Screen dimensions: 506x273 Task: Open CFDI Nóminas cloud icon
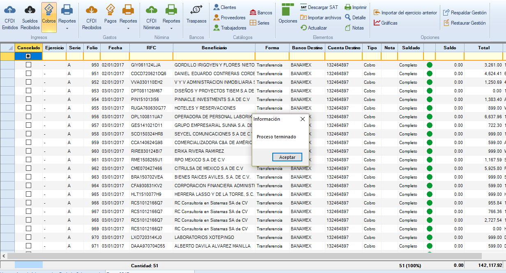click(x=152, y=18)
